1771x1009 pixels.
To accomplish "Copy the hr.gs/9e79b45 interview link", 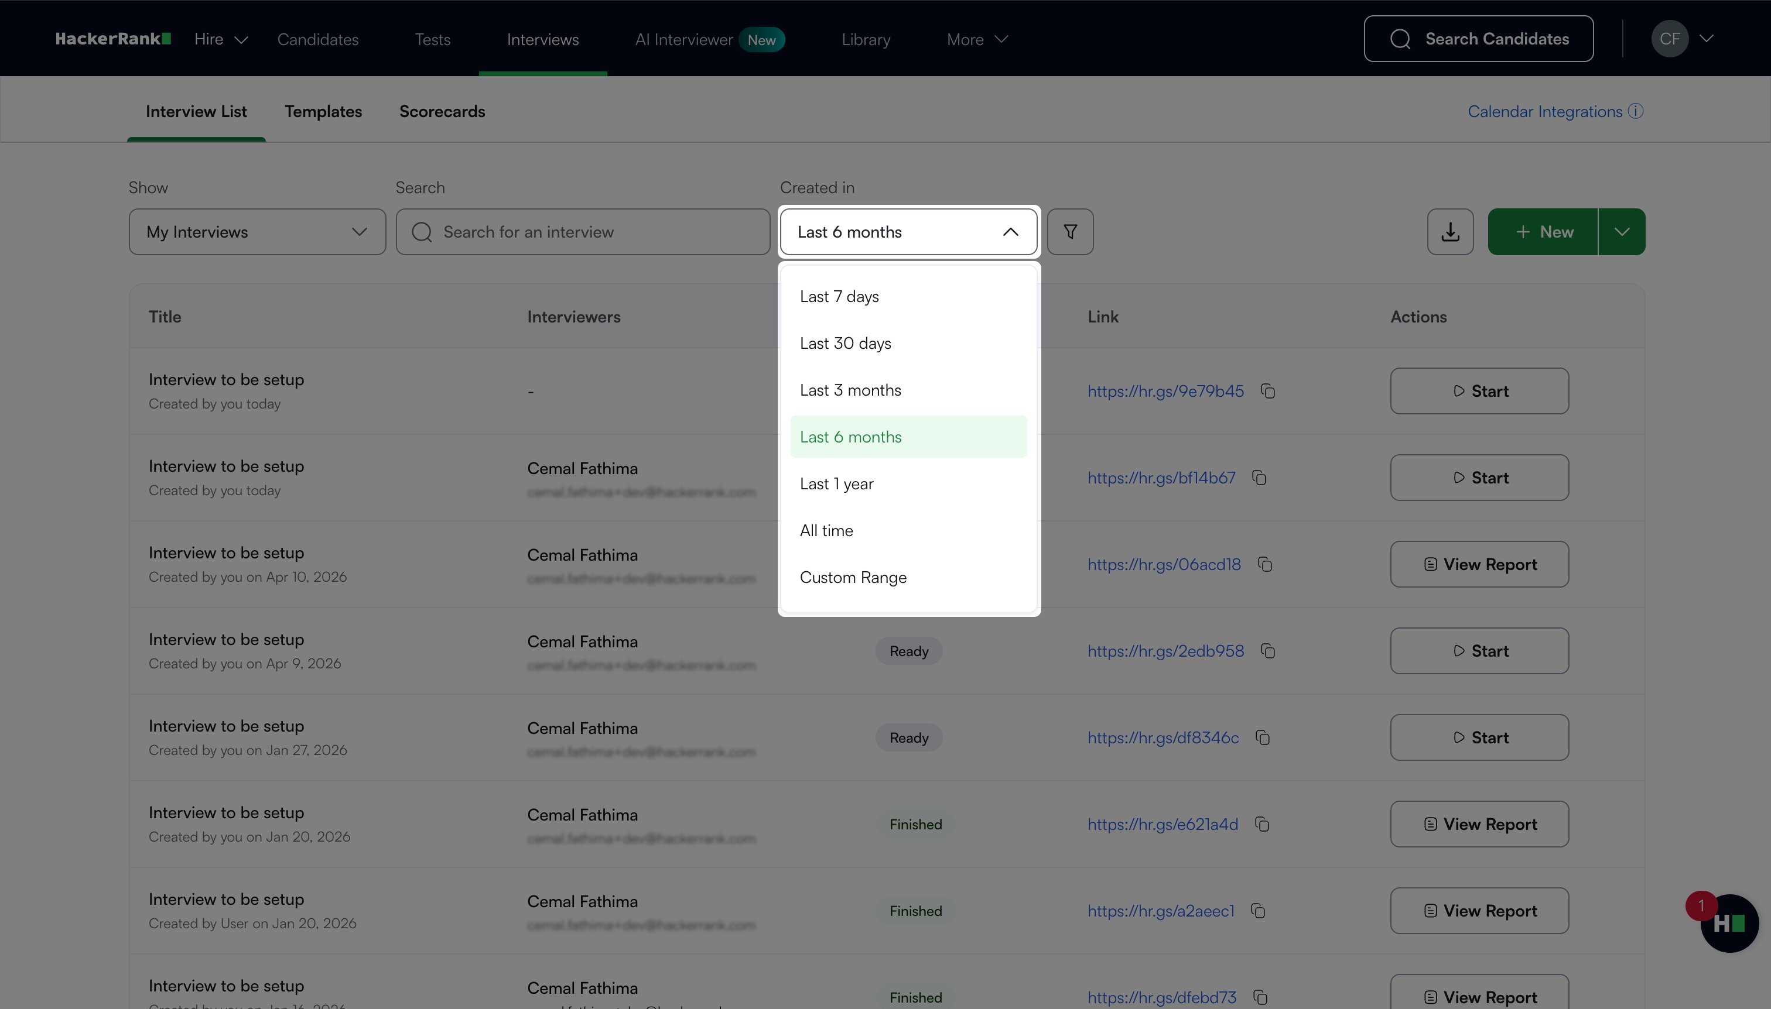I will pos(1267,391).
